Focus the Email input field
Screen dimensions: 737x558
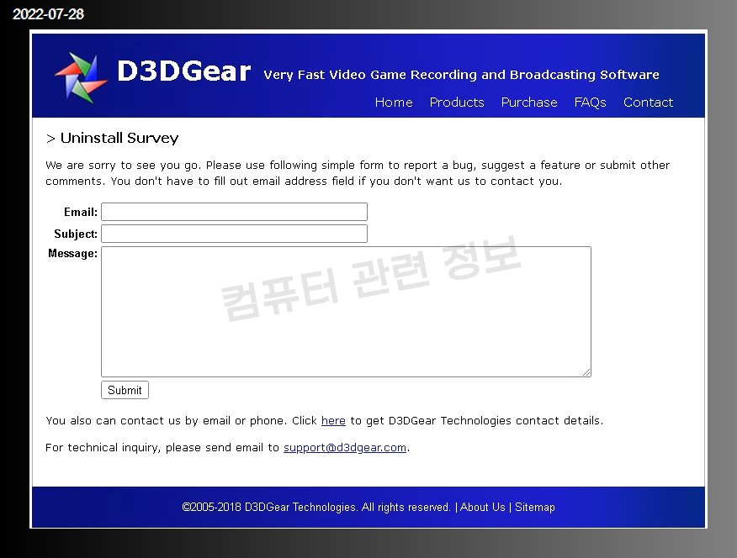[234, 212]
